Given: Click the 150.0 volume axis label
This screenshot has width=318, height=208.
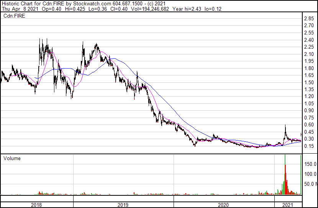Looking at the screenshot, I should [x=310, y=164].
